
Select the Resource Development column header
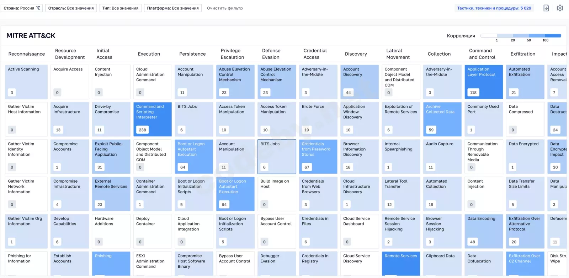point(70,54)
